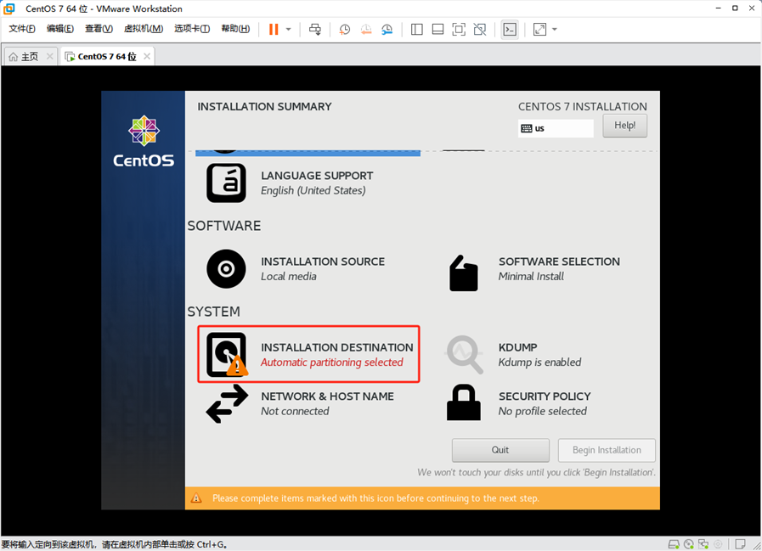Click the Language Support icon
Viewport: 762px width, 551px height.
(226, 183)
